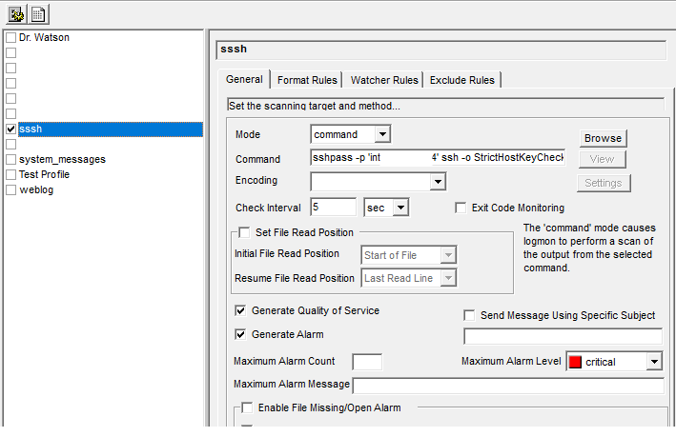Go to the Exclude Rules tab
This screenshot has width=676, height=437.
(x=462, y=80)
